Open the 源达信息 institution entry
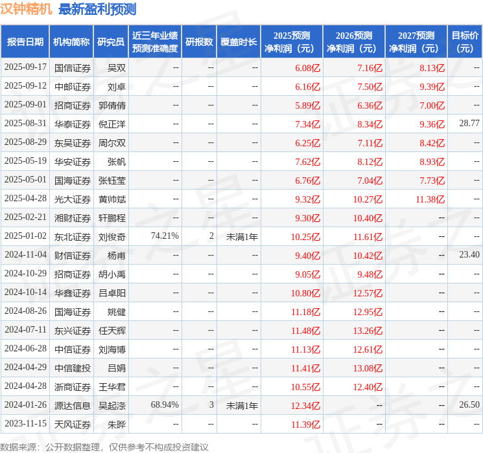Image resolution: width=483 pixels, height=453 pixels. click(73, 406)
